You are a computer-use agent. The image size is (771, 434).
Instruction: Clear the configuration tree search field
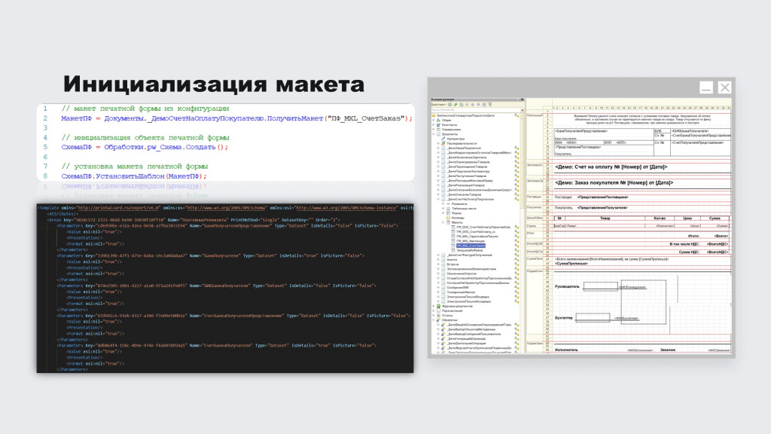(523, 110)
